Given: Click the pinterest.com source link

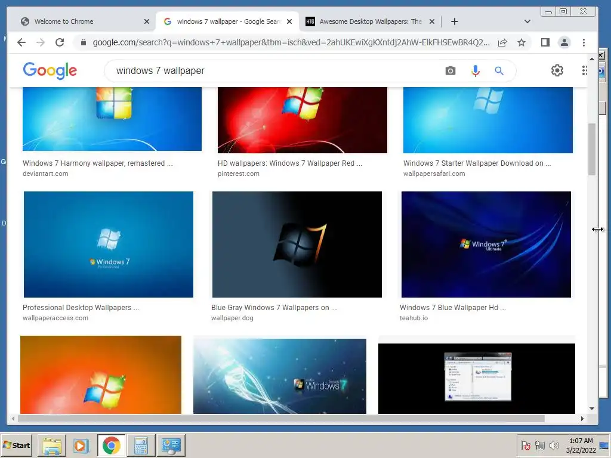Looking at the screenshot, I should pyautogui.click(x=239, y=174).
